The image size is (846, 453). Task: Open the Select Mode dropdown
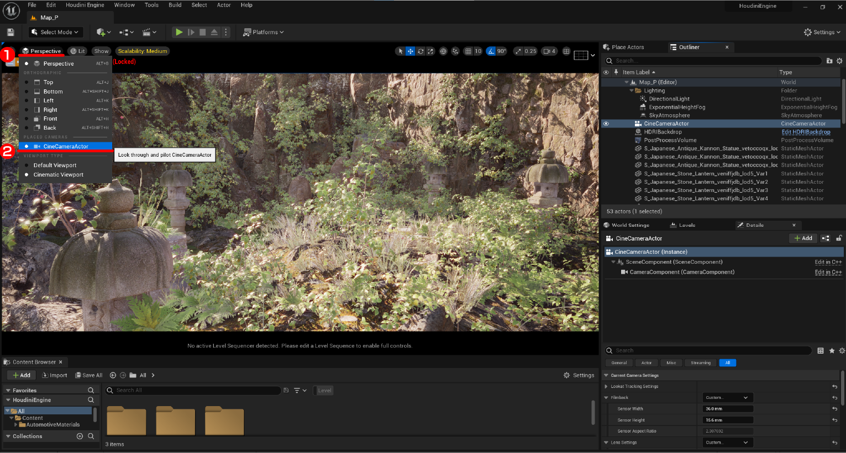click(x=55, y=32)
